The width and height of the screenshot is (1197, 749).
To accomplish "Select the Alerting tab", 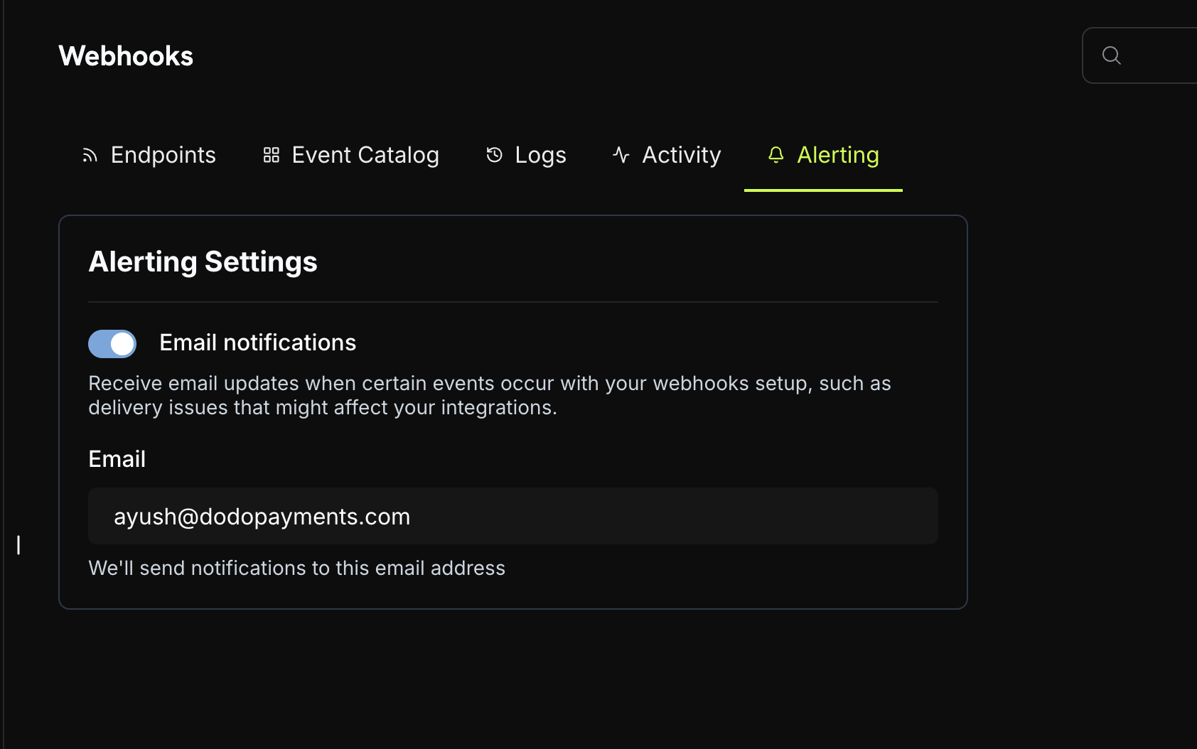I will pos(838,154).
